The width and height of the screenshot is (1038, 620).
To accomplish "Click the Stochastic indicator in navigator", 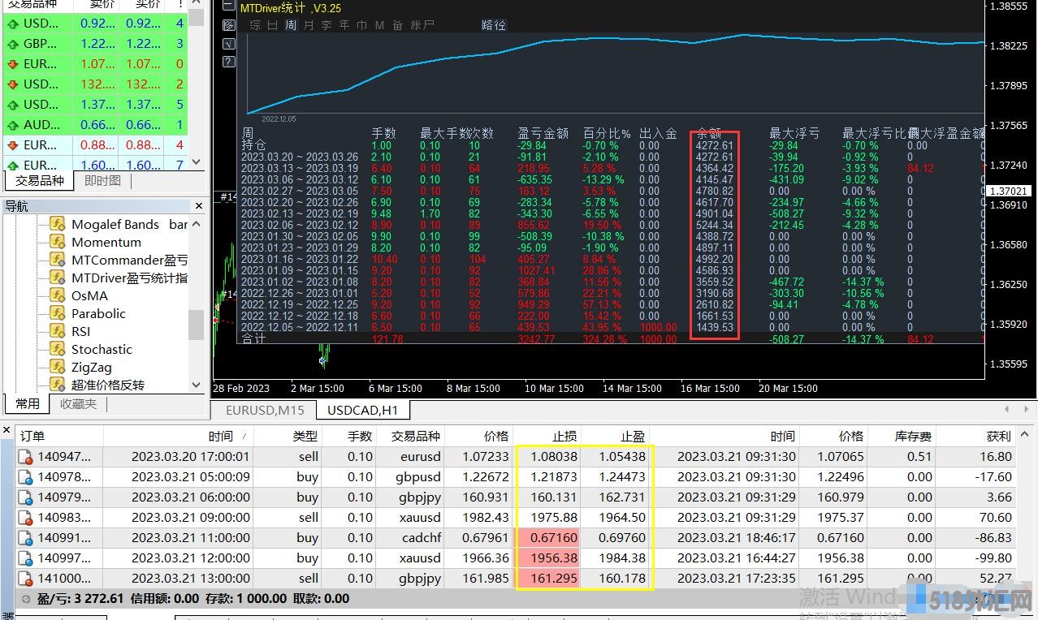I will pyautogui.click(x=101, y=349).
